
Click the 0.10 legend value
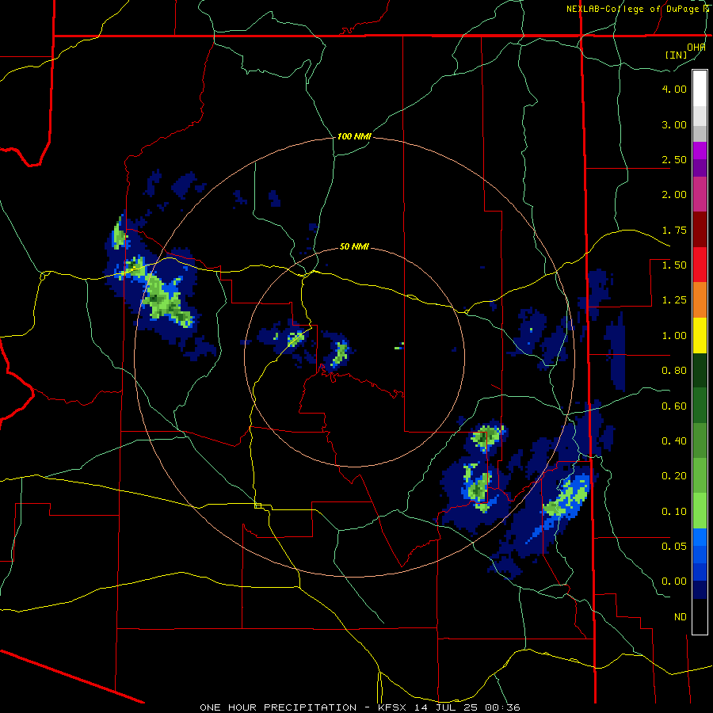[x=674, y=512]
